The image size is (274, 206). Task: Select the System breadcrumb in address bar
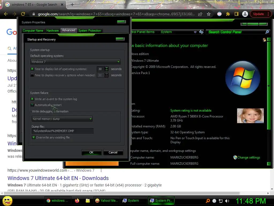(166, 32)
